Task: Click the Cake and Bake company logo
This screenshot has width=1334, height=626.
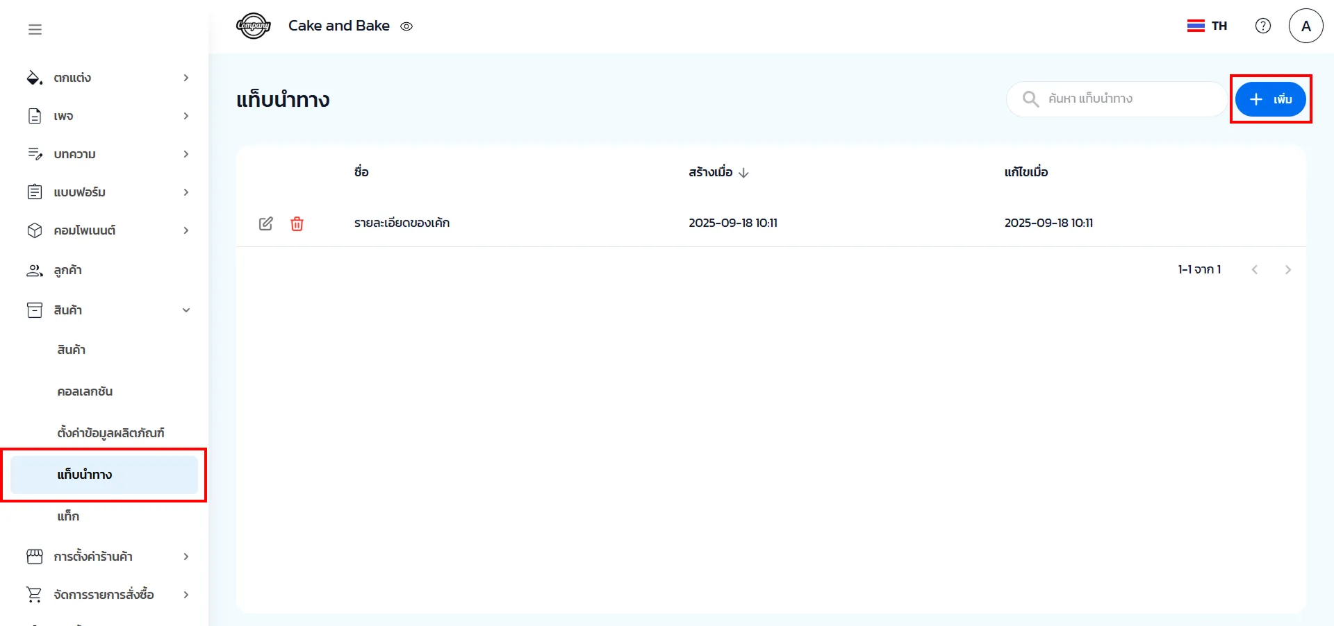Action: pos(253,26)
